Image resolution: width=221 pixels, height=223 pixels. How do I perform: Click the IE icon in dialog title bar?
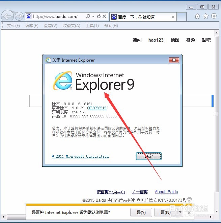tap(48, 60)
